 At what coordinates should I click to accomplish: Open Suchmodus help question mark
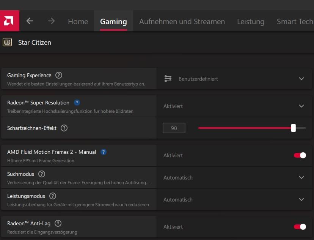click(42, 174)
